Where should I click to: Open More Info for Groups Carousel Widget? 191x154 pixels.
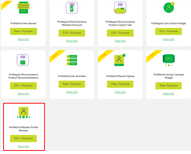tap(169, 93)
